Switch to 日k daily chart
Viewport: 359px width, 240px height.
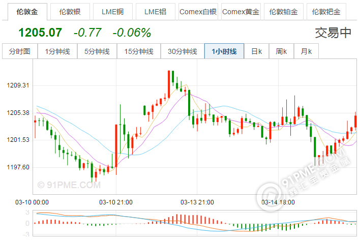[256, 51]
